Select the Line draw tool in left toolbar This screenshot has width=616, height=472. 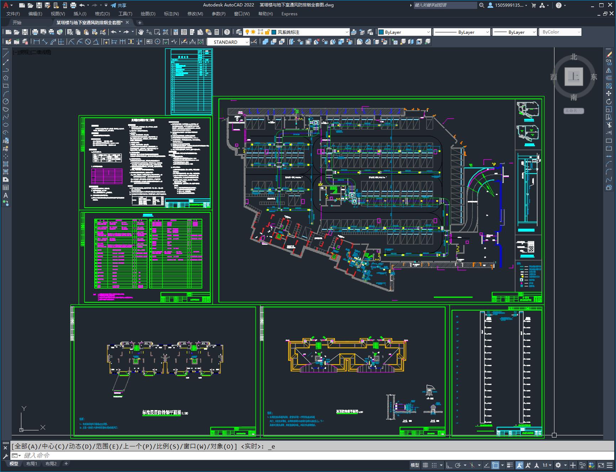click(6, 54)
